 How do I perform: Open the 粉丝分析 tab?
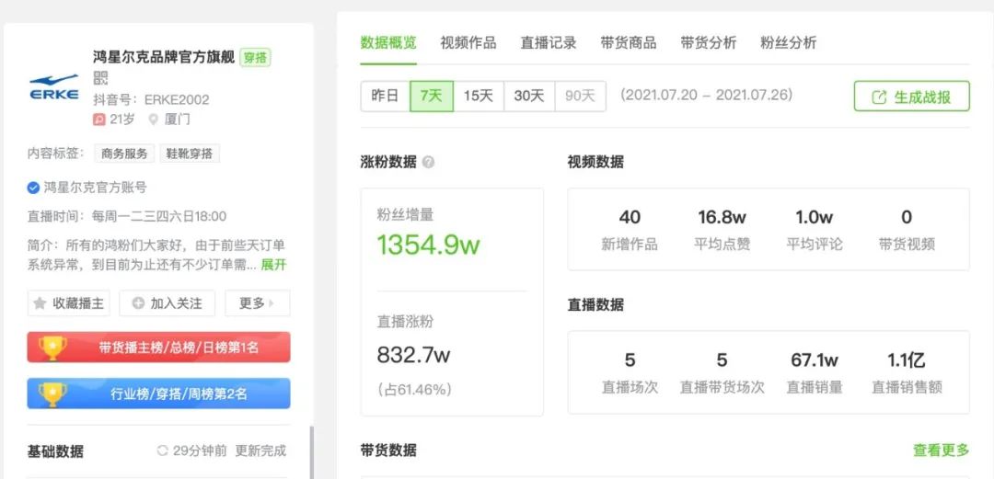click(788, 42)
